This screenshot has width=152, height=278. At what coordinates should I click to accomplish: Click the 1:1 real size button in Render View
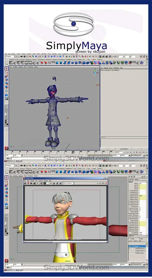[x=51, y=183]
